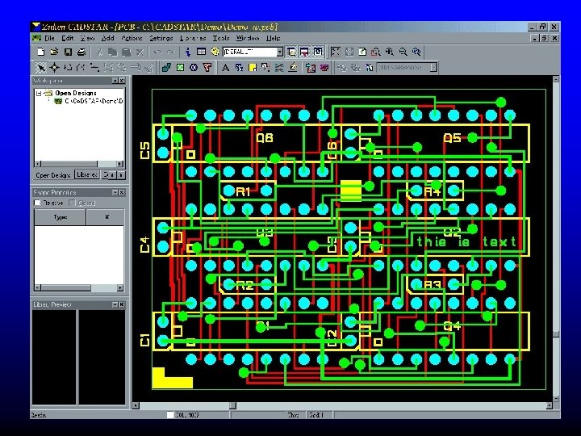Click the magenta component icon in second toolbar

[324, 68]
